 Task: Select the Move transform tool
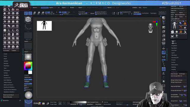click(34, 13)
